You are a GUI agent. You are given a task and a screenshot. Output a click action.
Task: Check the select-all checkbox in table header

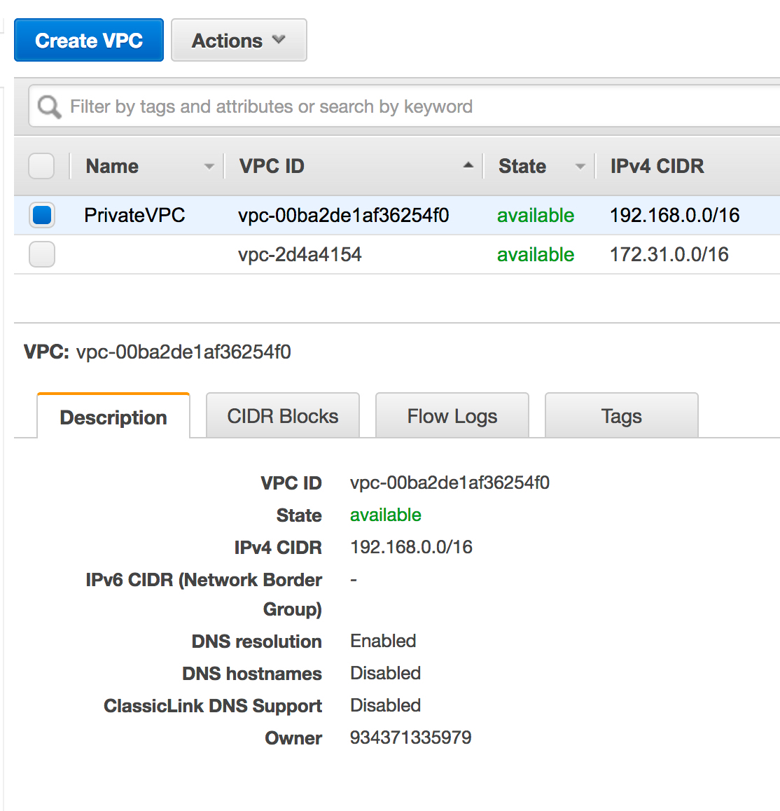click(41, 166)
